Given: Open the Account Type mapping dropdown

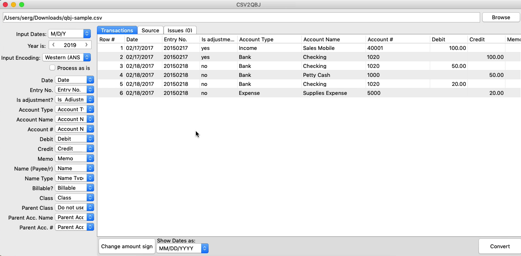Looking at the screenshot, I should click(x=74, y=109).
